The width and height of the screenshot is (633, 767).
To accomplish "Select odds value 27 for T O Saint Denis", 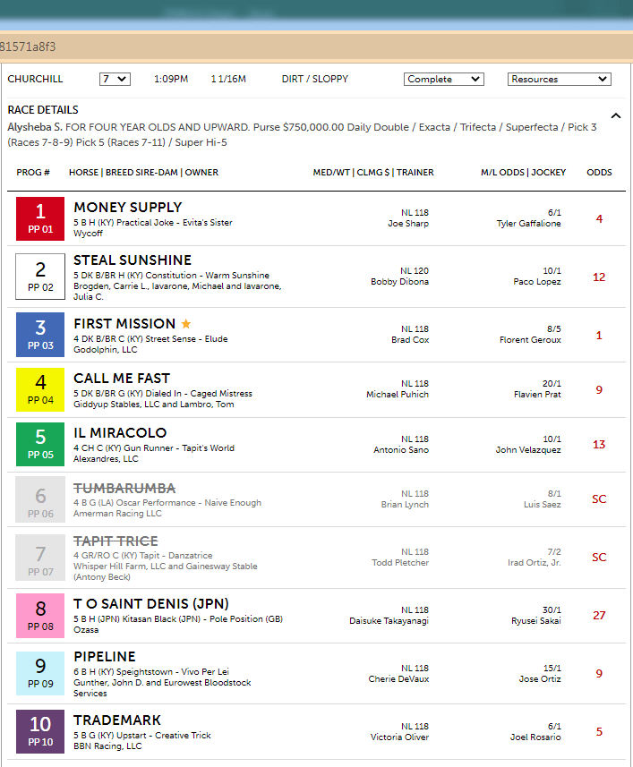I will [x=599, y=616].
